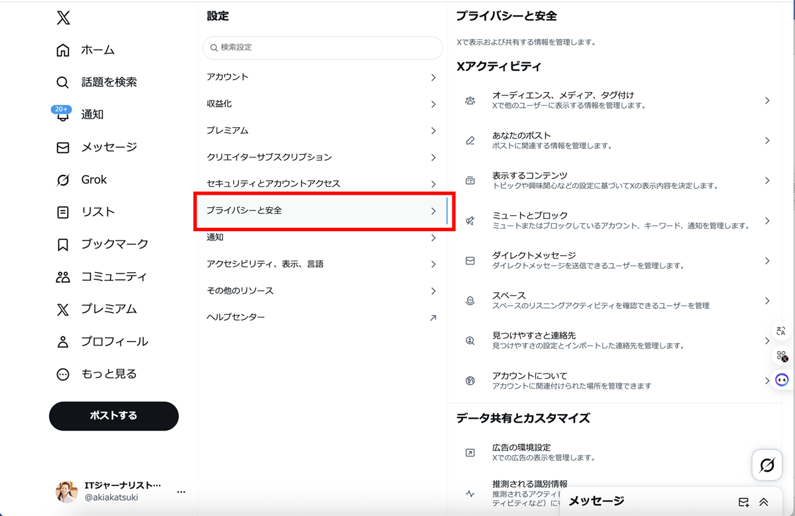Select セキュリティとアカウントアクセス settings item

coord(322,183)
